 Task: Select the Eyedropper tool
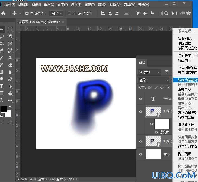[x=2, y=51]
